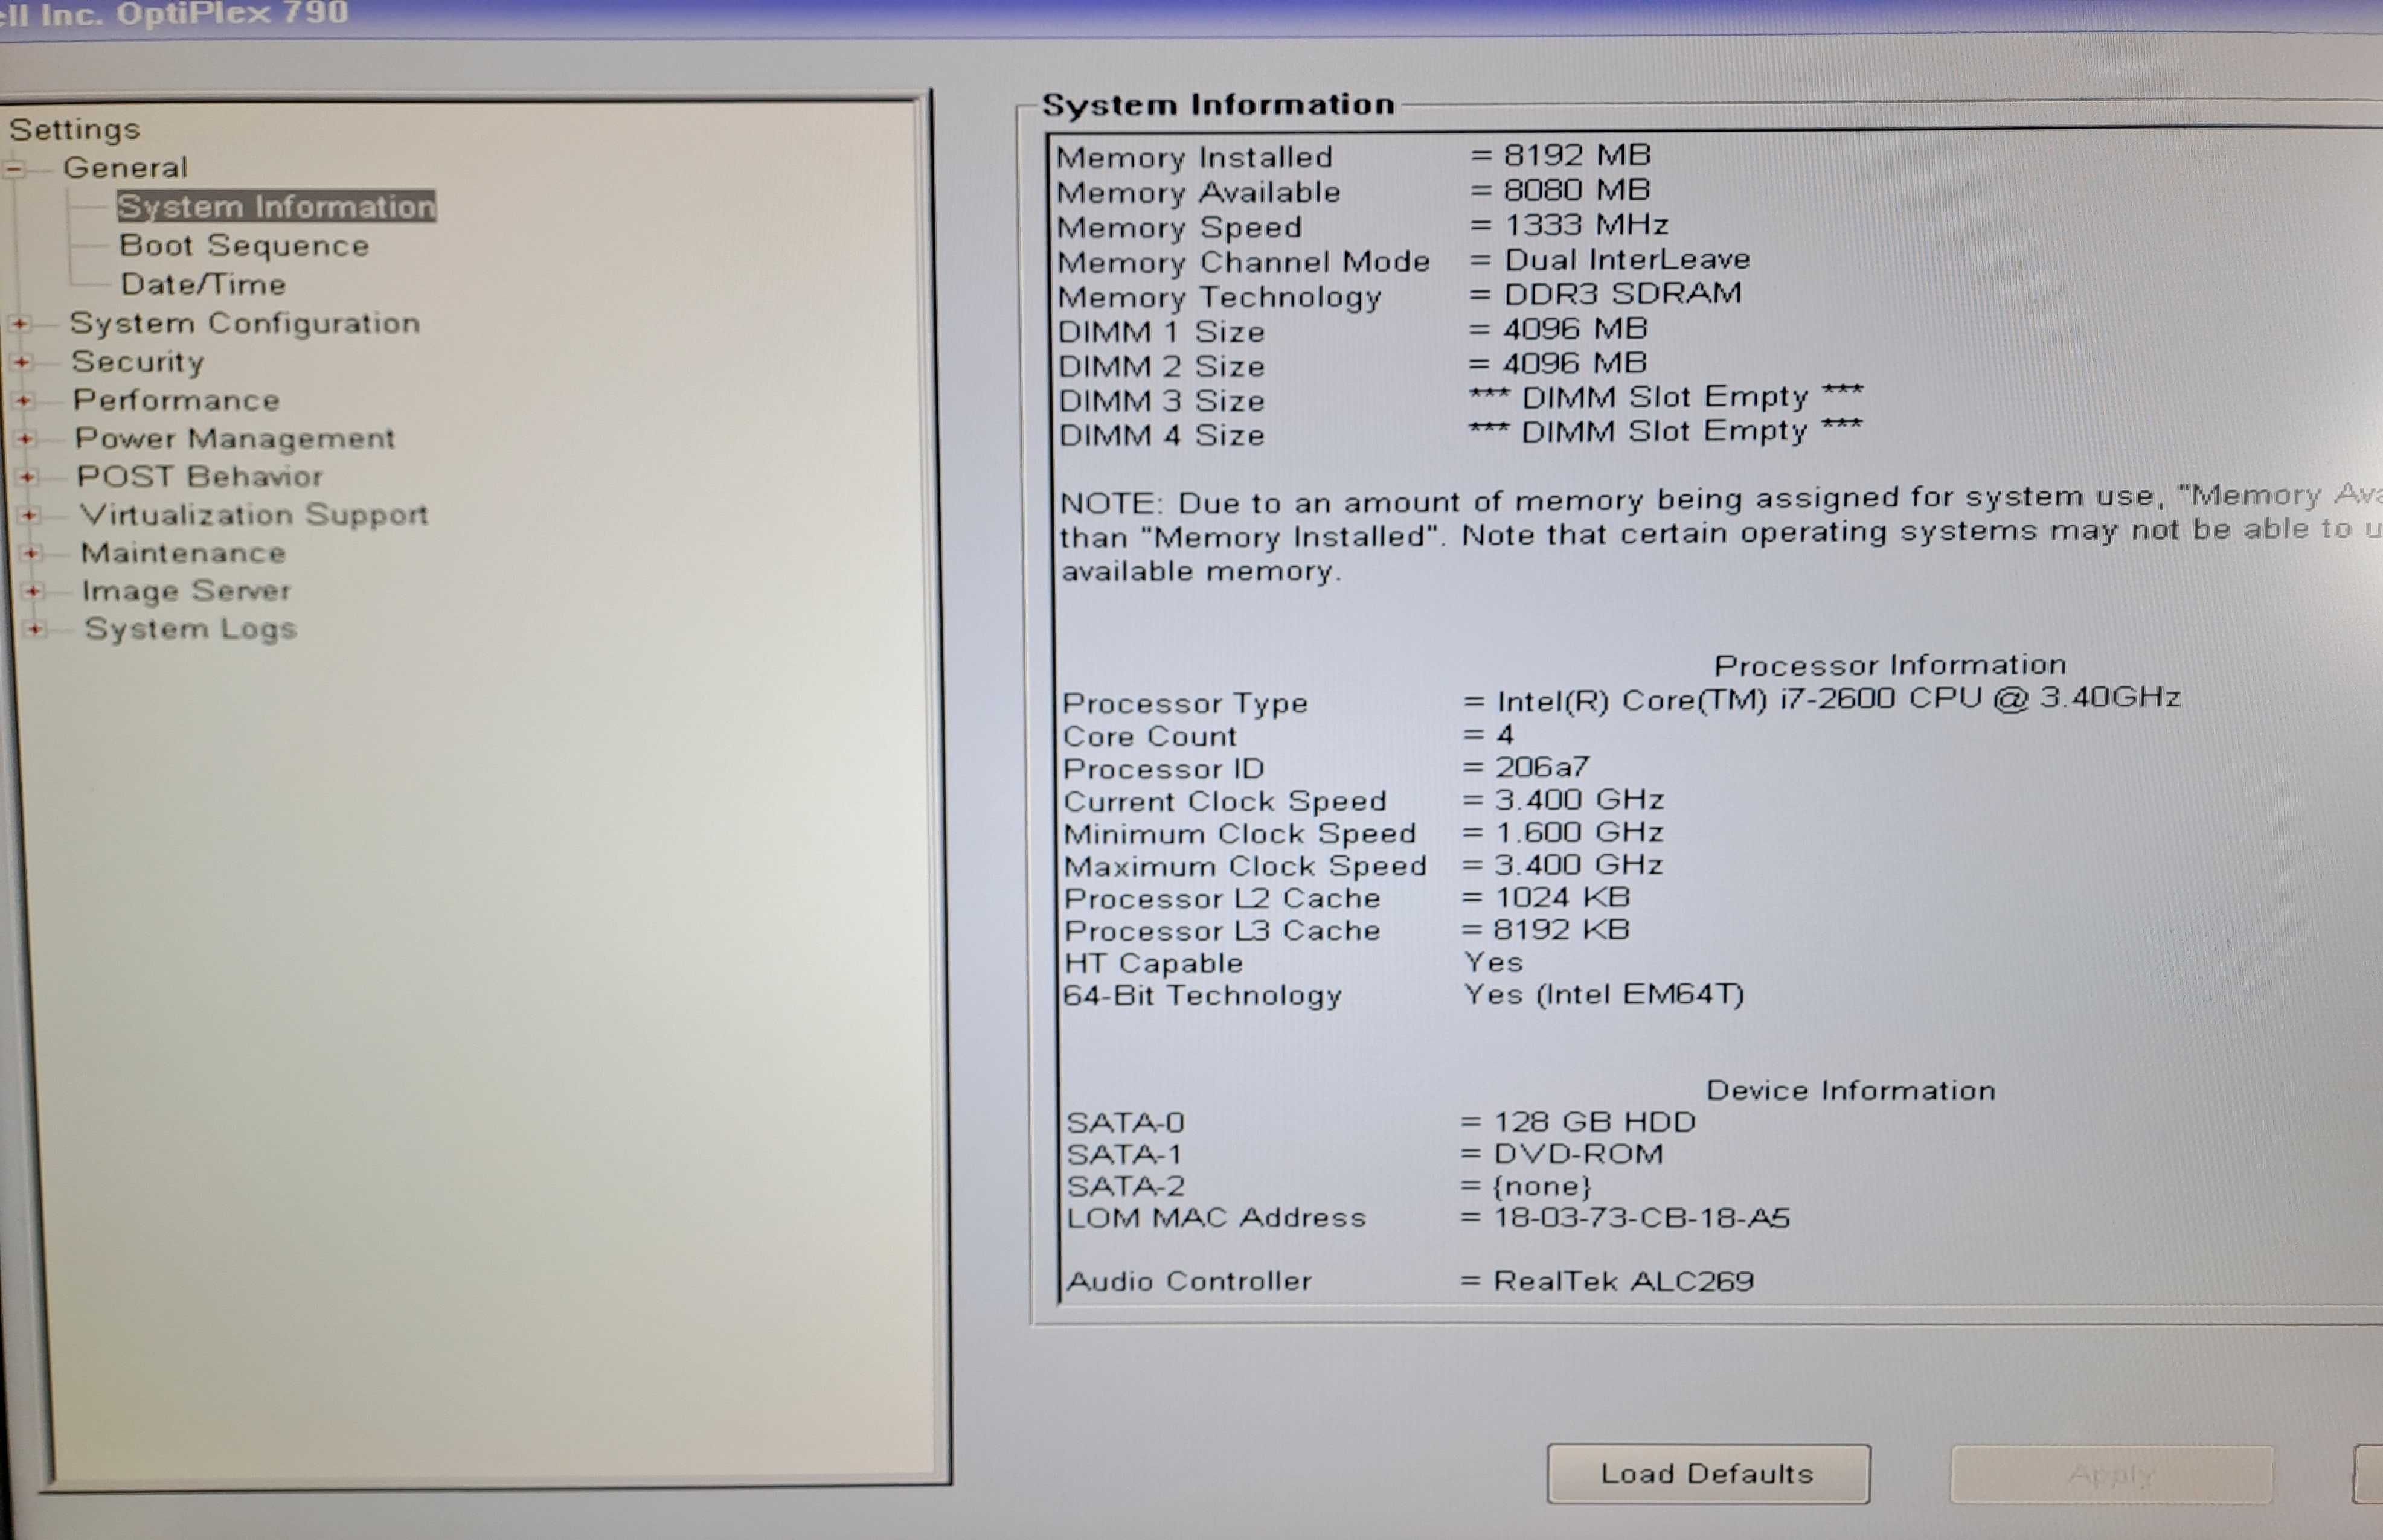The height and width of the screenshot is (1540, 2383).
Task: Click the Core Count row
Action: pos(1289,736)
